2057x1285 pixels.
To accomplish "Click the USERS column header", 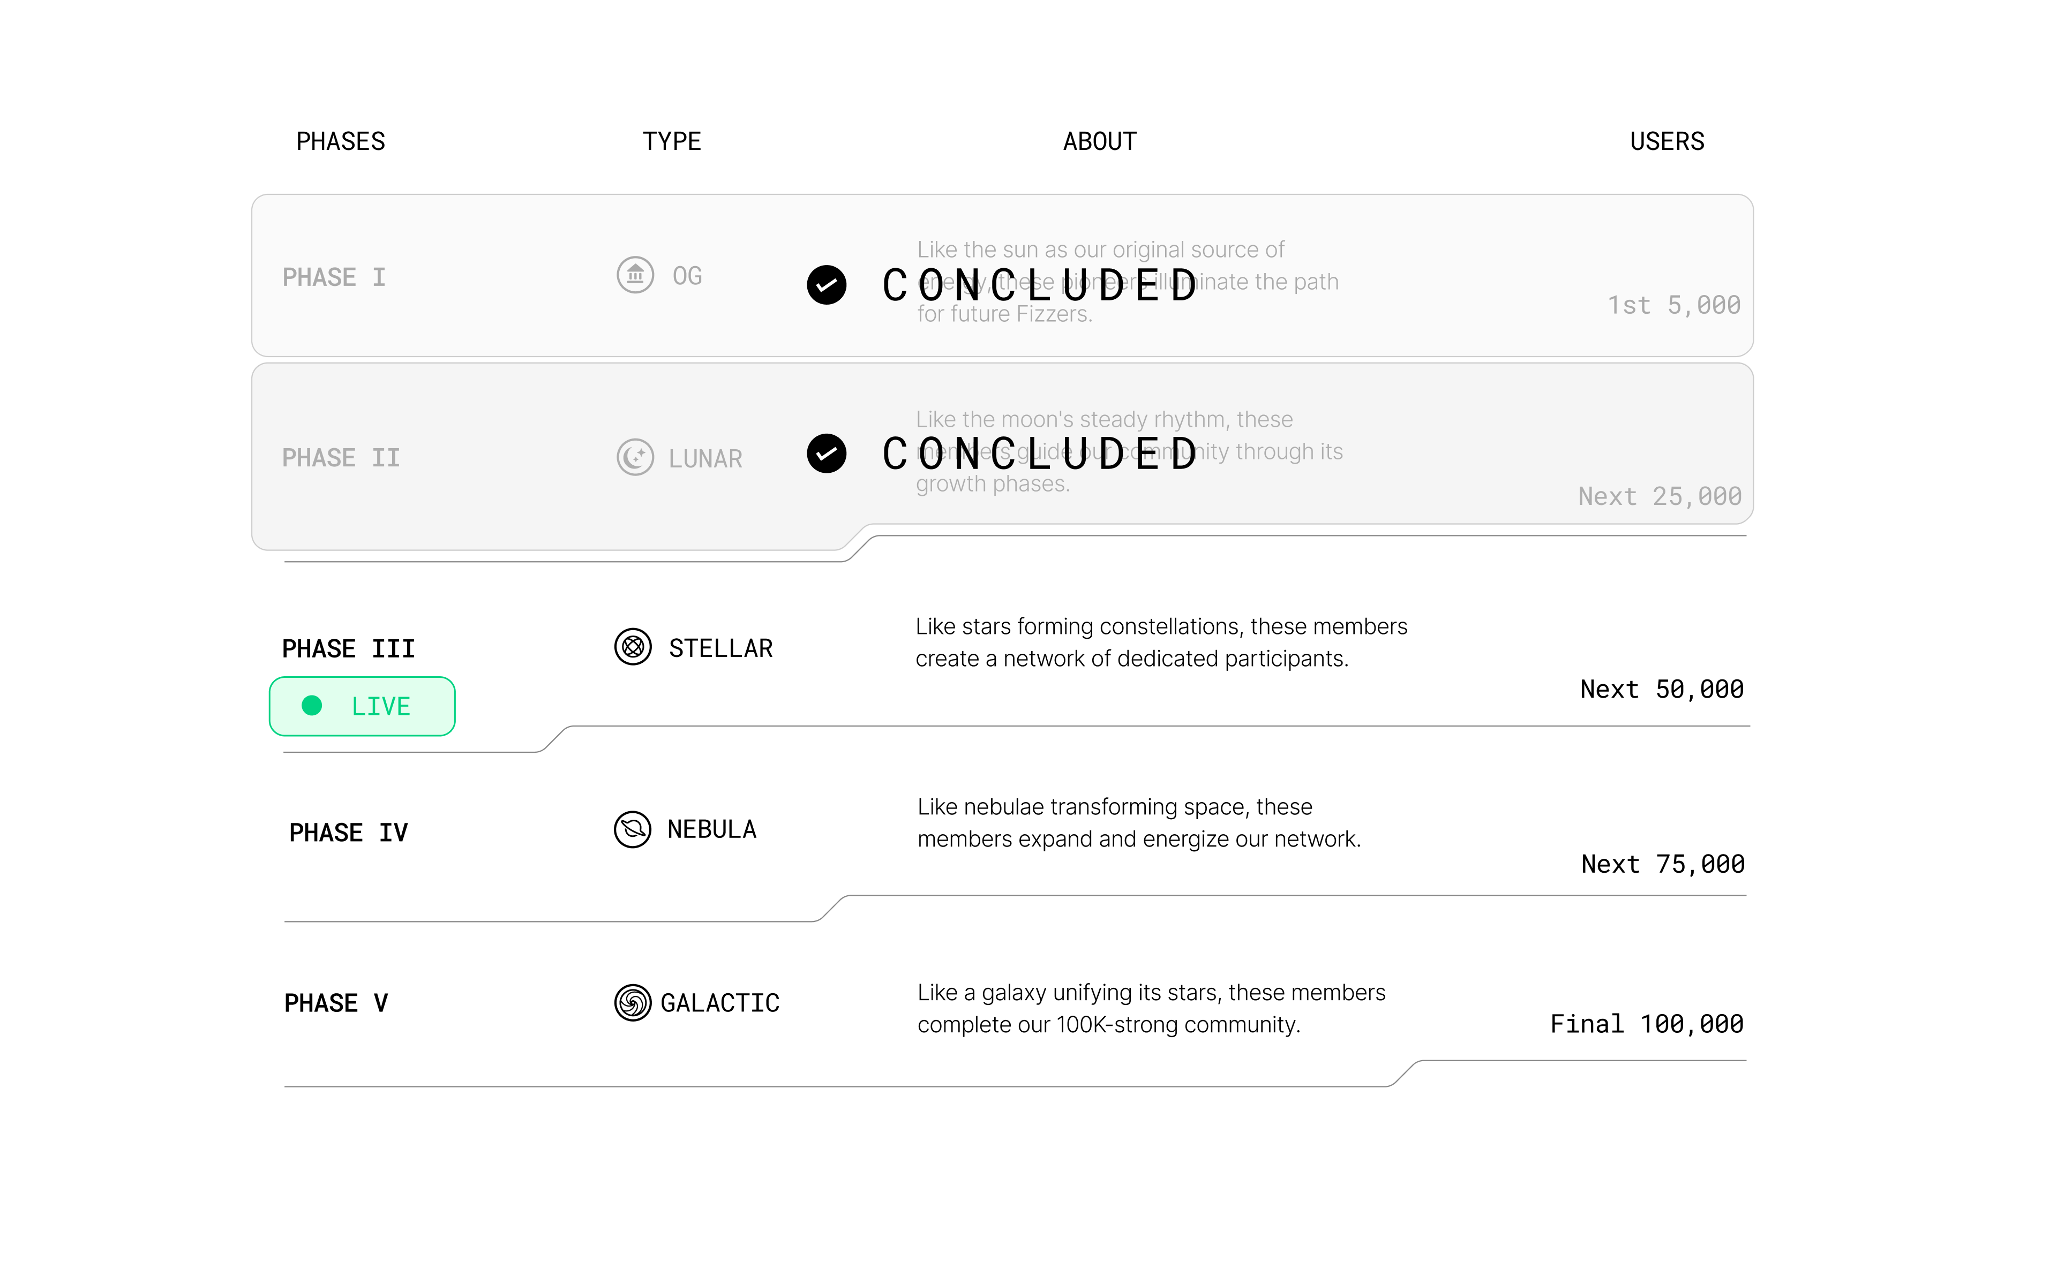I will click(x=1667, y=141).
